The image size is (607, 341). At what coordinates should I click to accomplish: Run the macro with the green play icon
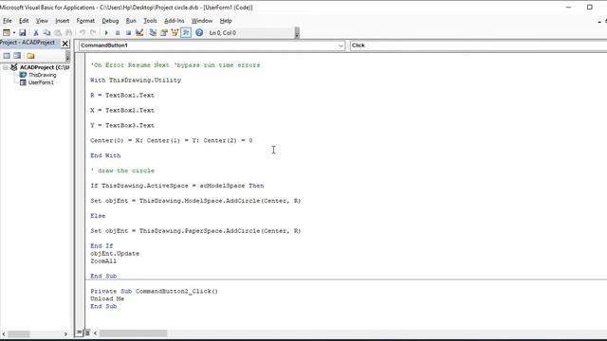pyautogui.click(x=106, y=33)
